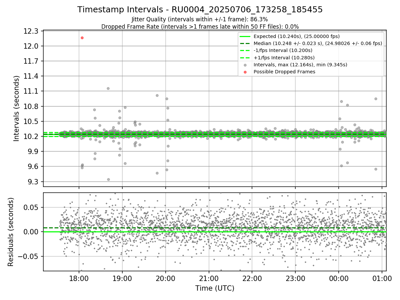Click the '−0.05' residuals tick label

(28, 256)
